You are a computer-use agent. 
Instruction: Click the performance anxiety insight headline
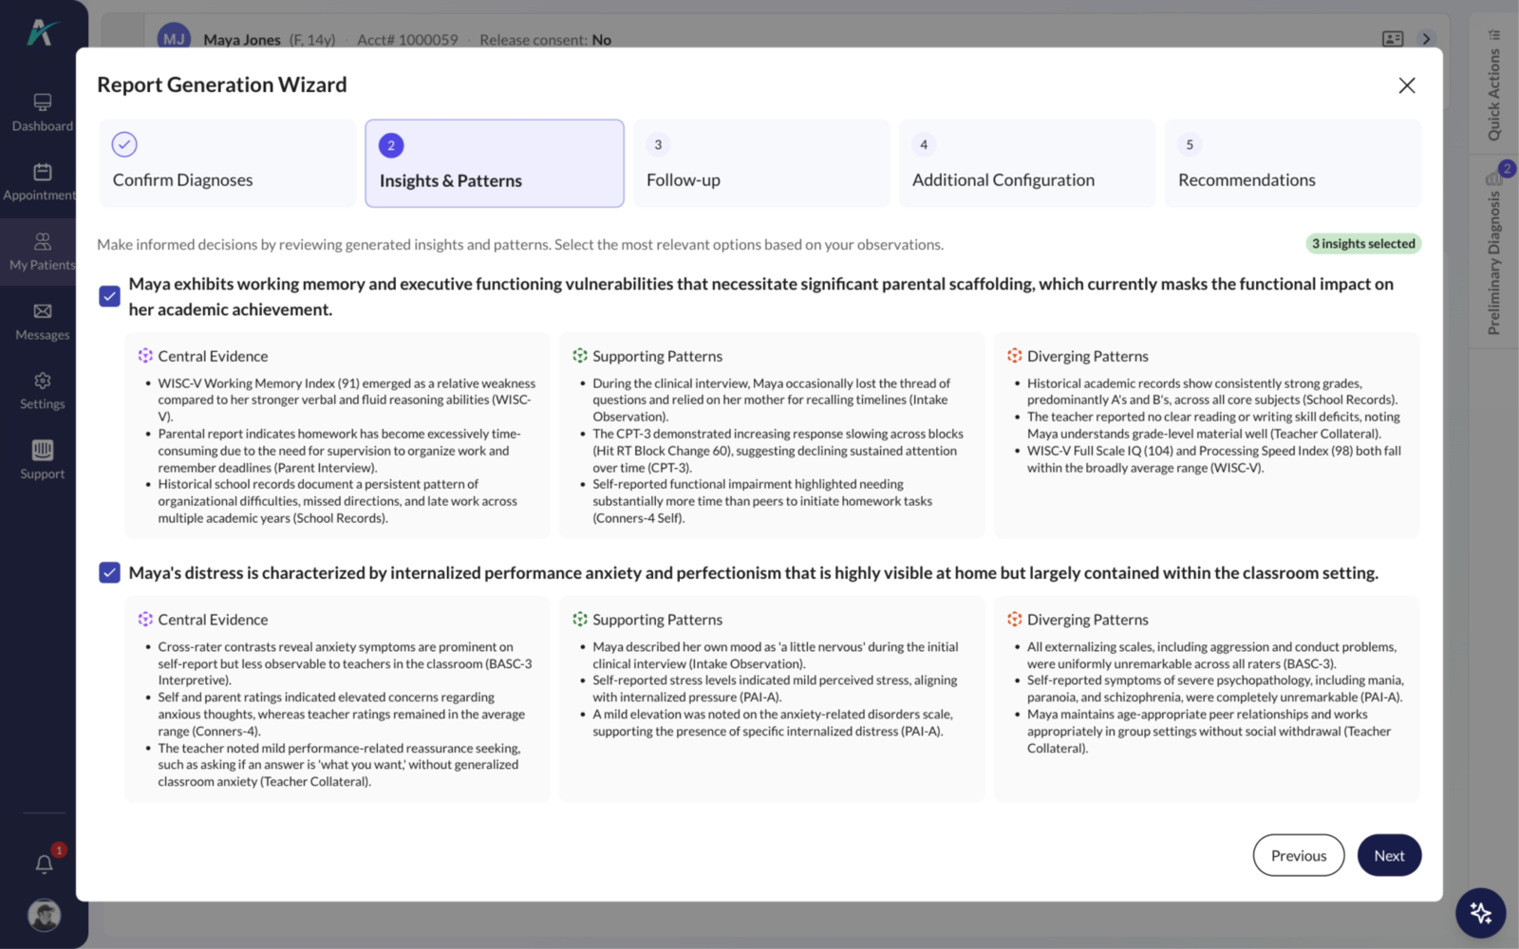[754, 572]
